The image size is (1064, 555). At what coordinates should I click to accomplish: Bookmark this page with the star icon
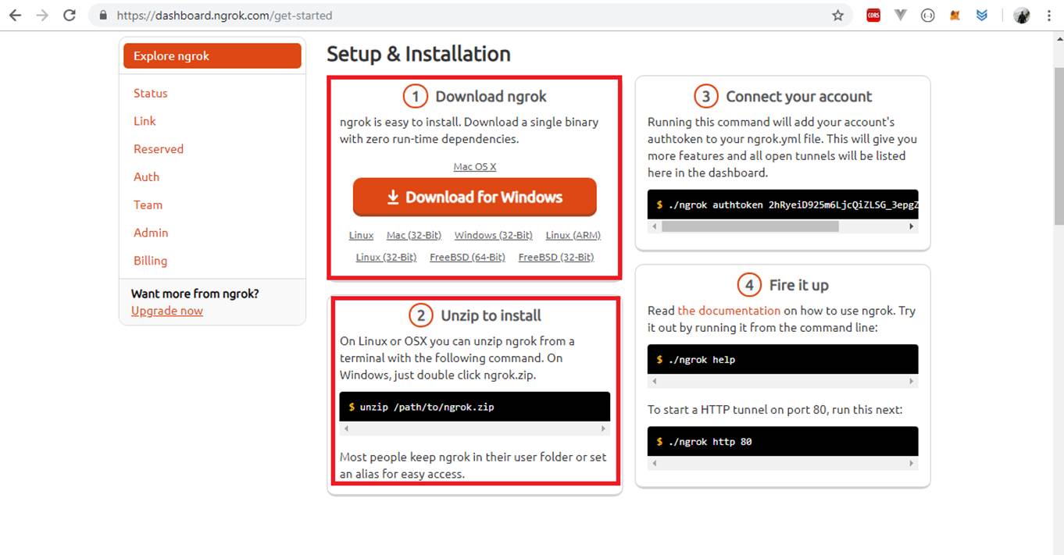838,15
